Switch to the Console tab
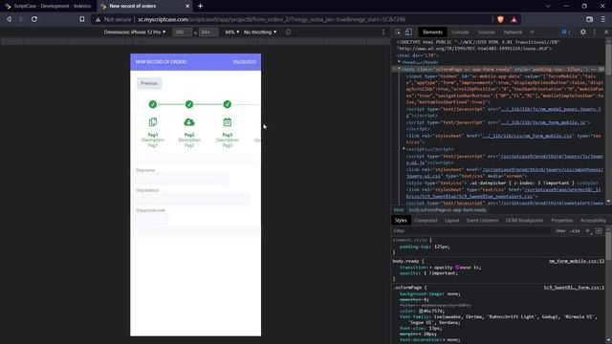 pyautogui.click(x=460, y=32)
